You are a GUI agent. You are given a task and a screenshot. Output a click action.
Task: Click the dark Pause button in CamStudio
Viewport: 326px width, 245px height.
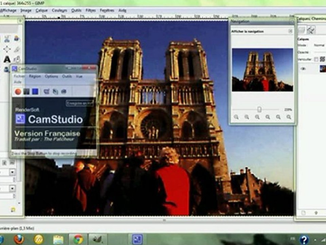point(26,92)
